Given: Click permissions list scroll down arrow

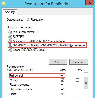Looking at the screenshot, I should click(x=86, y=95).
